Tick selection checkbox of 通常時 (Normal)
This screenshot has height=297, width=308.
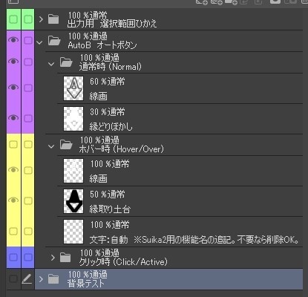pos(28,62)
